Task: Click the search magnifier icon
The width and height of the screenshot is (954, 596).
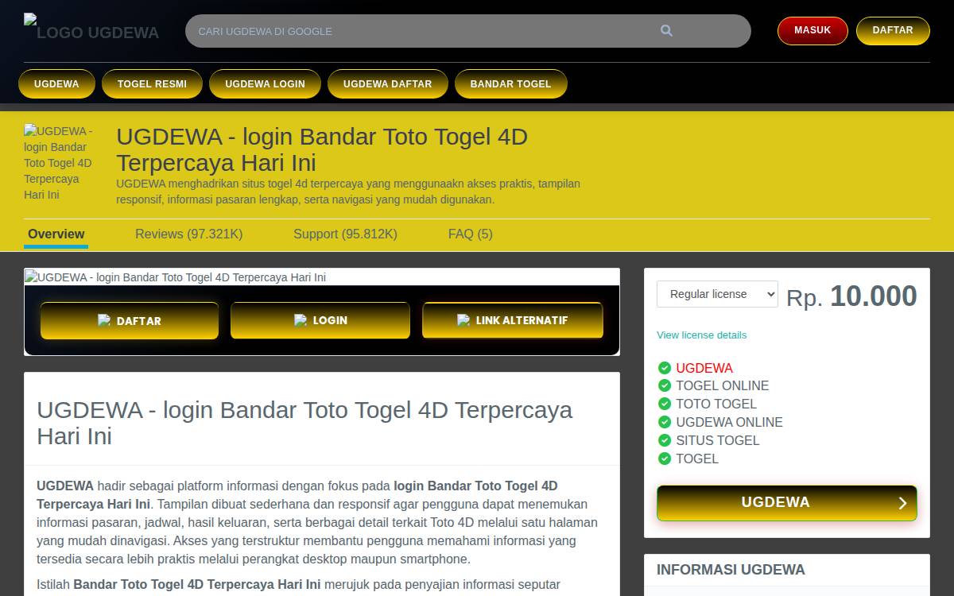Action: coord(666,31)
